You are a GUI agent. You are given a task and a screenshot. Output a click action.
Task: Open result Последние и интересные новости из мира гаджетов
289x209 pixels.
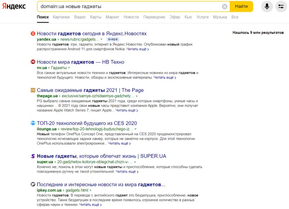[101, 185]
